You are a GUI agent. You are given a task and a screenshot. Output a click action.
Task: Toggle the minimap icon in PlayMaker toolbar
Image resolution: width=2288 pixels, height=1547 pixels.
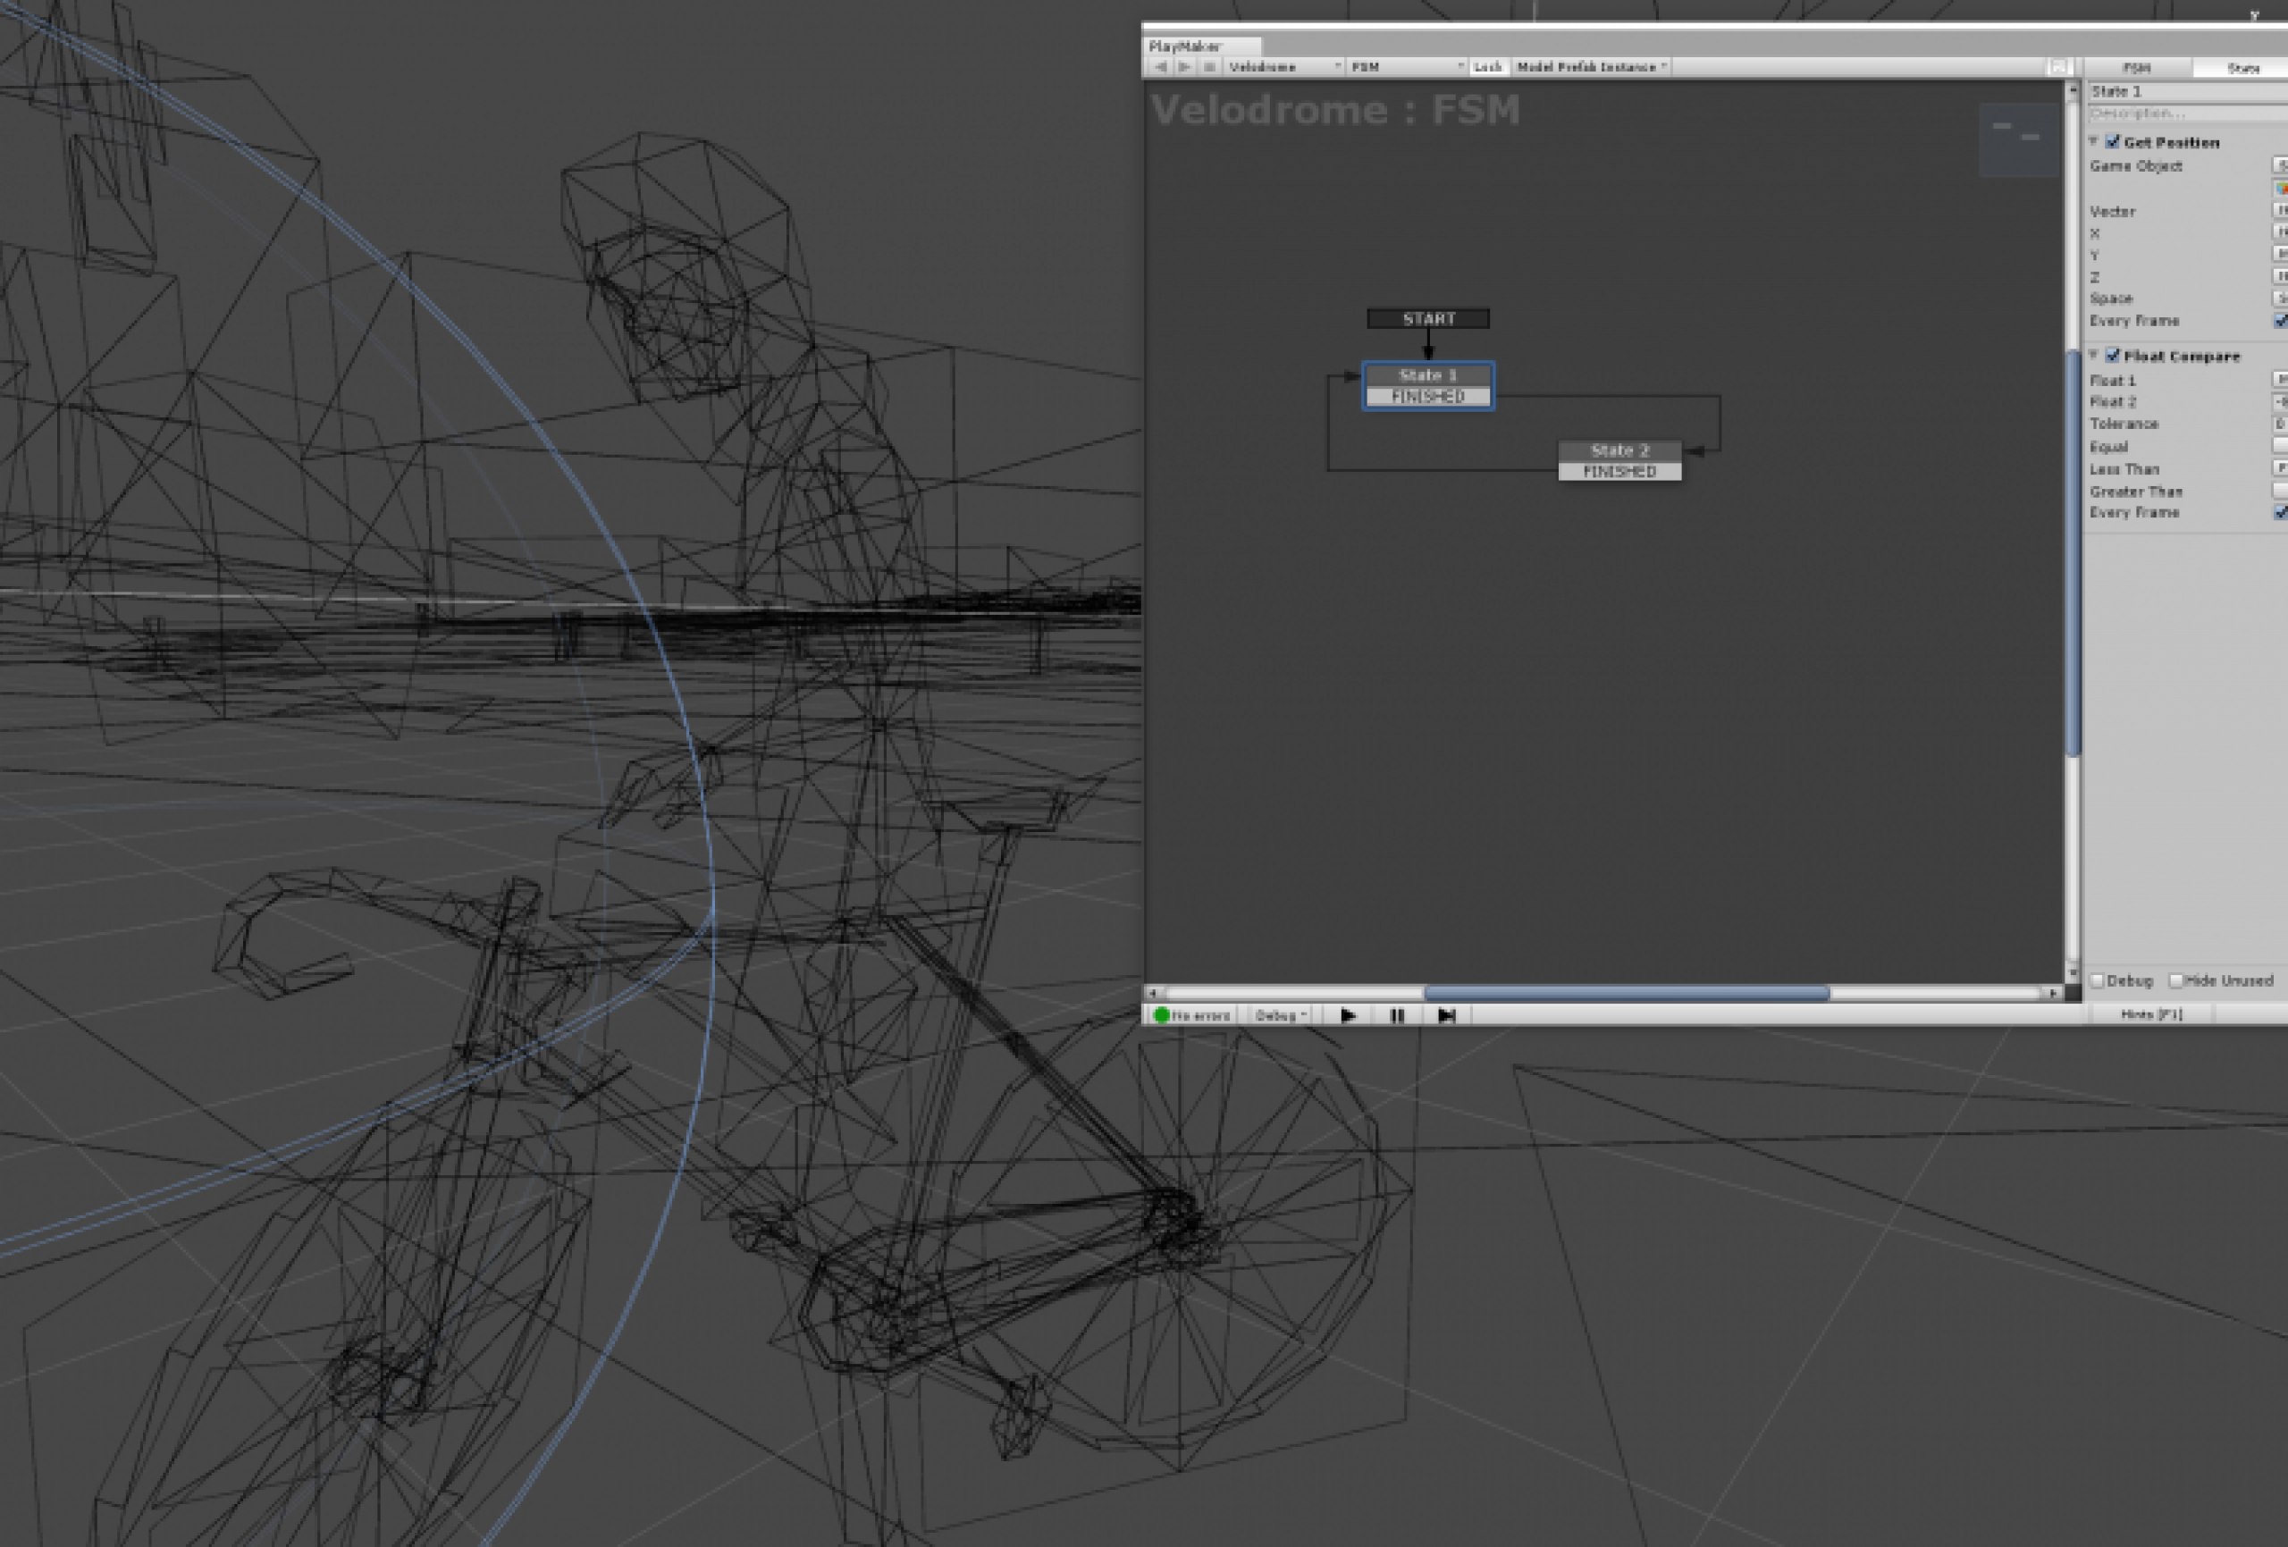(2057, 67)
